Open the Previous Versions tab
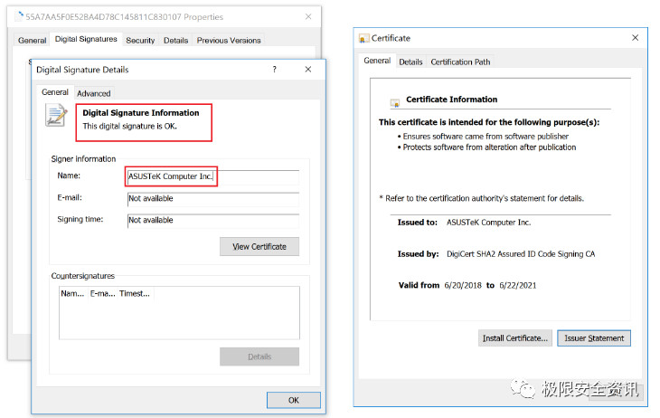Screen dimensions: 660x418 229,41
